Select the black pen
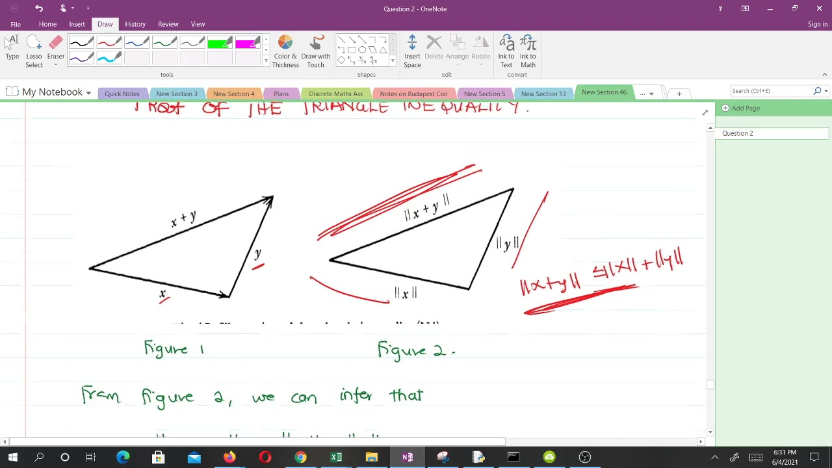Image resolution: width=832 pixels, height=468 pixels. point(81,43)
